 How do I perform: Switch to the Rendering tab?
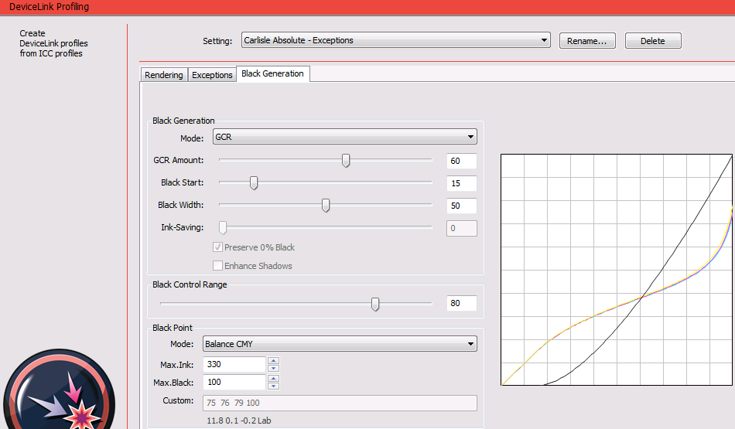[x=164, y=75]
